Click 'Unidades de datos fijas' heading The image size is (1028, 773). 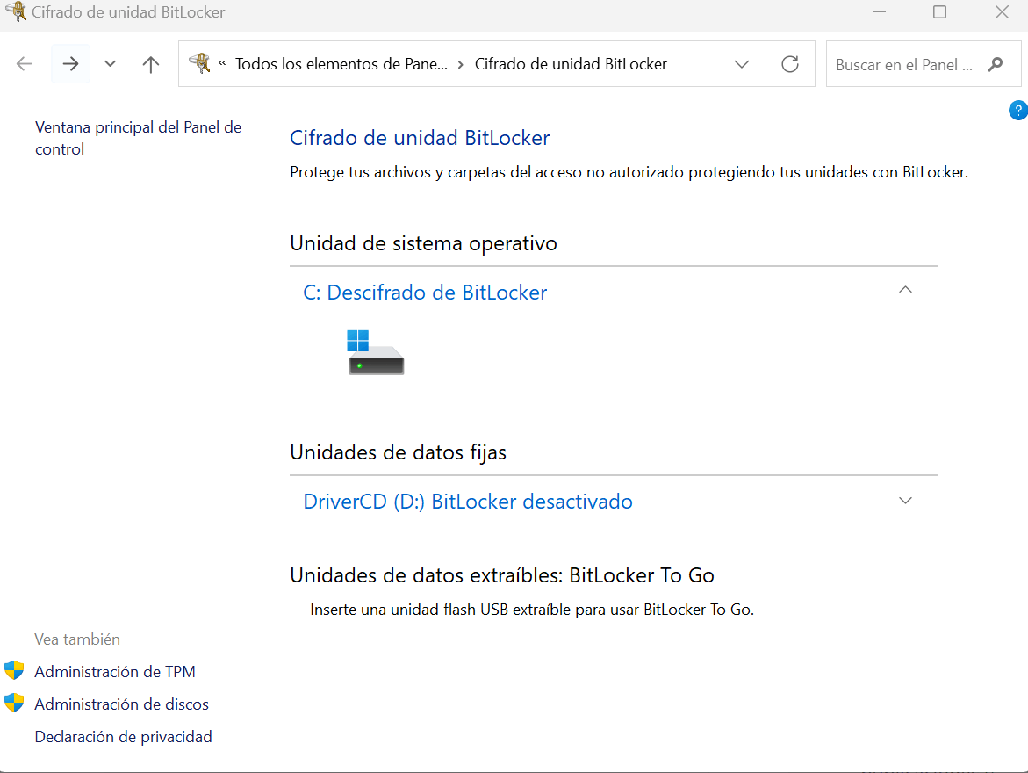[398, 452]
